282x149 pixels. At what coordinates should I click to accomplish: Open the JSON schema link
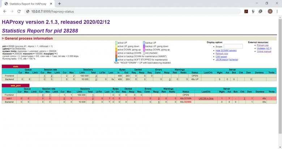[x=234, y=60]
